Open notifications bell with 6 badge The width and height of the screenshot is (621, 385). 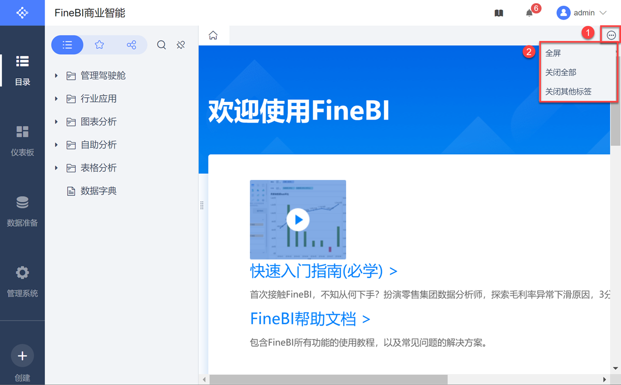click(x=529, y=13)
